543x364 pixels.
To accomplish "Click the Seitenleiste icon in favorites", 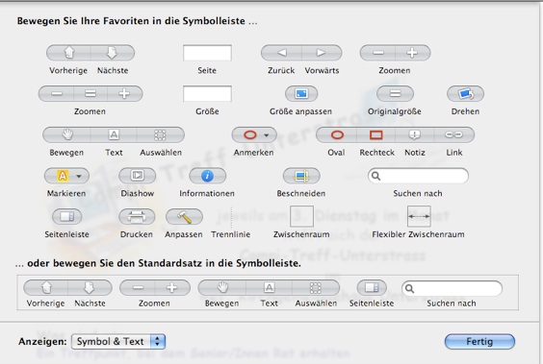I will [x=66, y=216].
